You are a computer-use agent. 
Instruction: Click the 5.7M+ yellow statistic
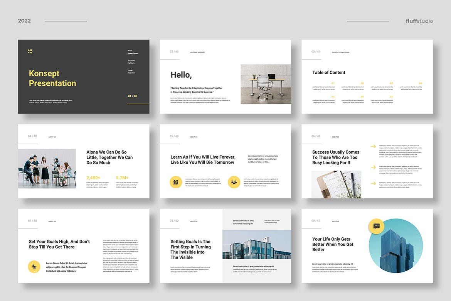(x=122, y=178)
